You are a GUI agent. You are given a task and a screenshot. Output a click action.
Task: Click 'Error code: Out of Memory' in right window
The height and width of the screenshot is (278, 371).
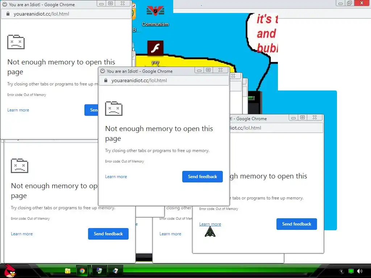(x=218, y=209)
